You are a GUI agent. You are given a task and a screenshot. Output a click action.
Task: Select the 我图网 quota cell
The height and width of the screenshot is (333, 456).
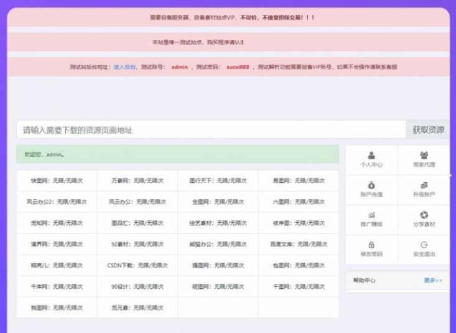click(57, 307)
